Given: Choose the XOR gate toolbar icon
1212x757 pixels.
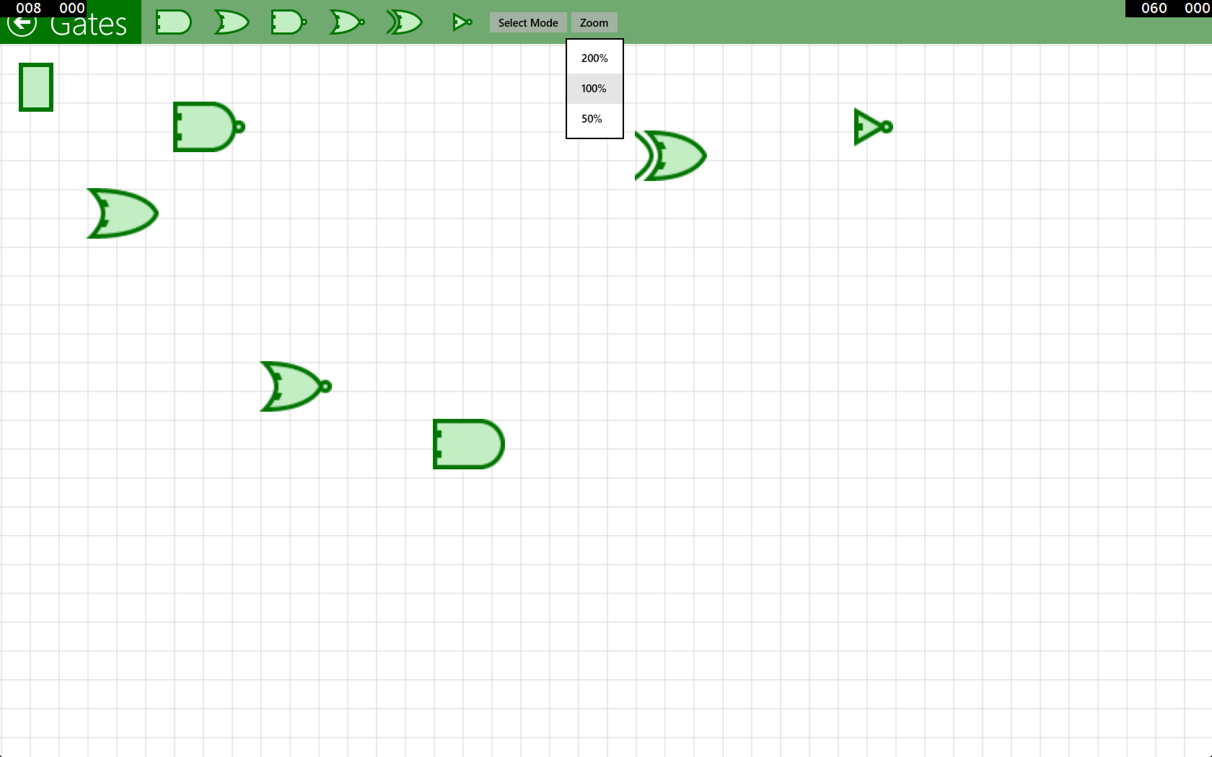Looking at the screenshot, I should click(x=405, y=22).
